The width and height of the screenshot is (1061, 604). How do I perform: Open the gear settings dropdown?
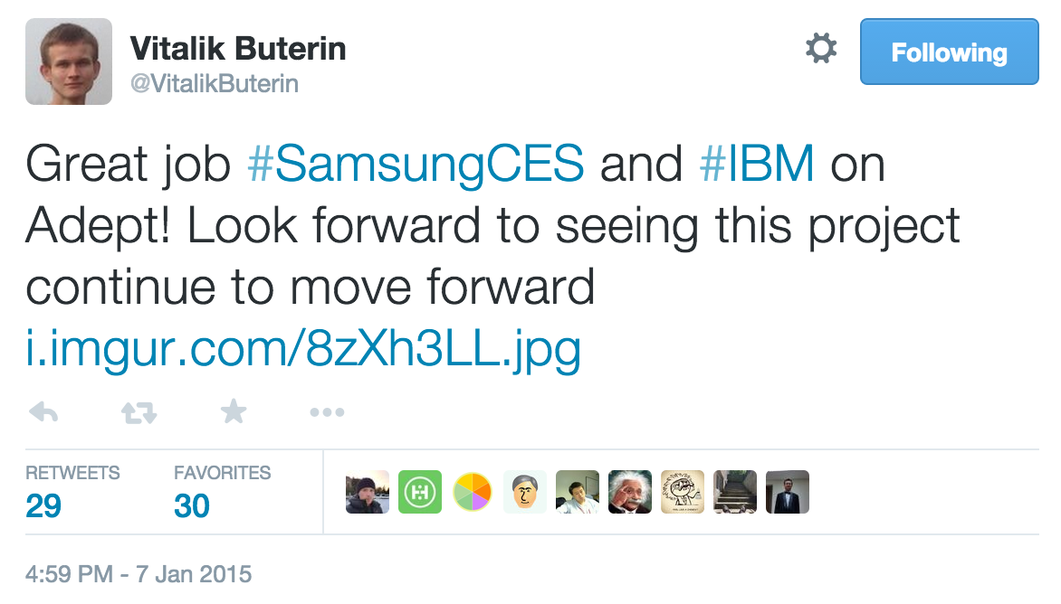[821, 49]
